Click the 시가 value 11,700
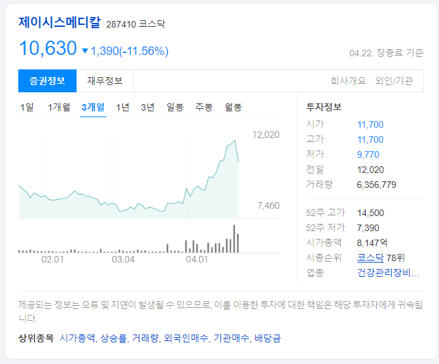This screenshot has height=364, width=439. point(370,124)
